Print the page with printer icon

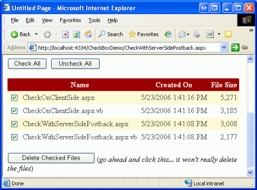[x=197, y=34]
